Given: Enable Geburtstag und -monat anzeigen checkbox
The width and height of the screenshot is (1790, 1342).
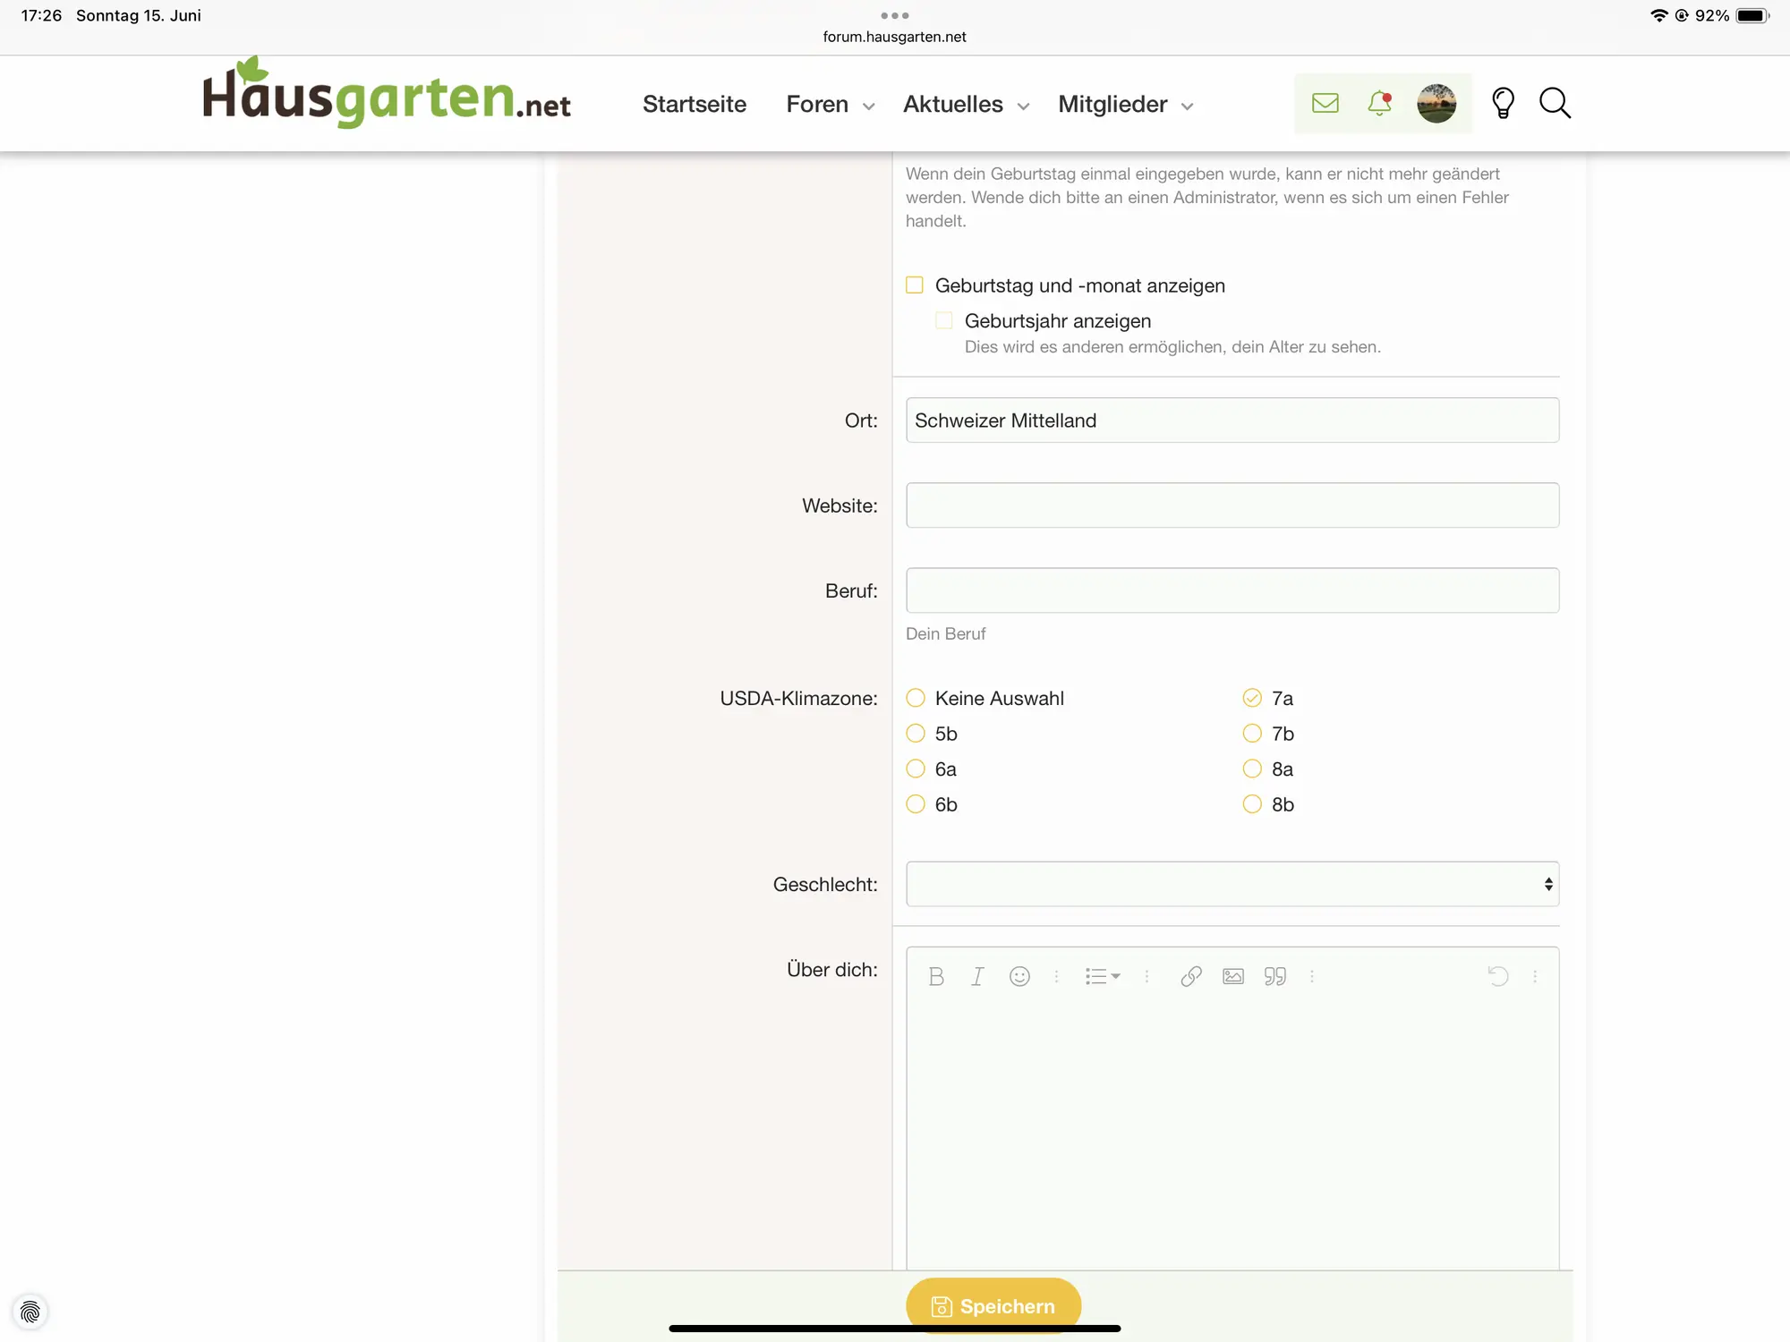Looking at the screenshot, I should [x=915, y=285].
